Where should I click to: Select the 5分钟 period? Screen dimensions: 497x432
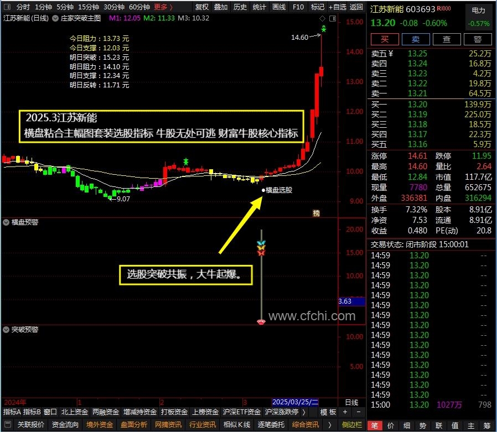click(x=65, y=7)
